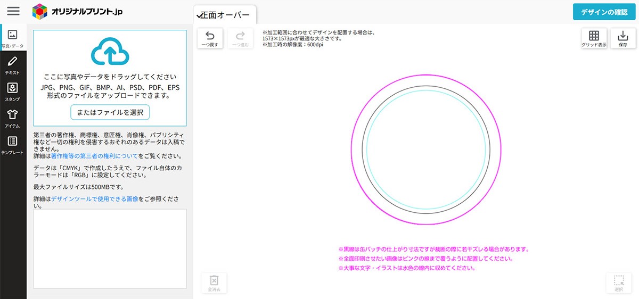Viewport: 639px width, 299px height.
Task: Open the スタンプ panel
Action: 13,91
